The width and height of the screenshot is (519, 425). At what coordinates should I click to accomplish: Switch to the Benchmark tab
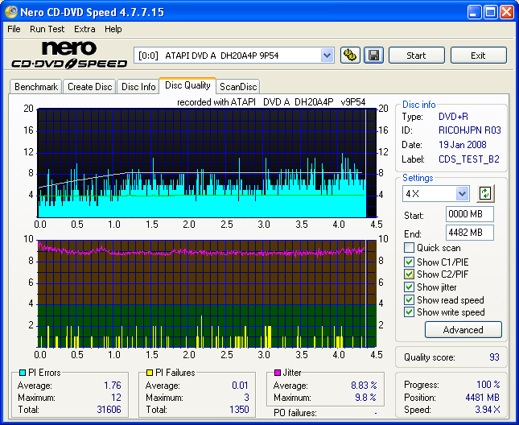[35, 87]
